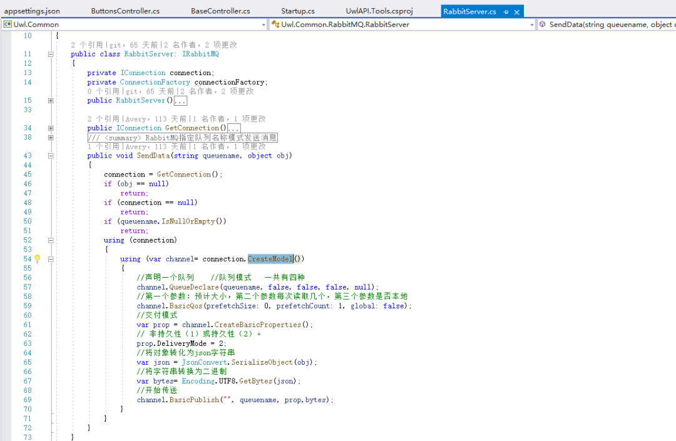Click the C# project icon beside Uwl.Common
This screenshot has width=676, height=441.
[x=8, y=24]
